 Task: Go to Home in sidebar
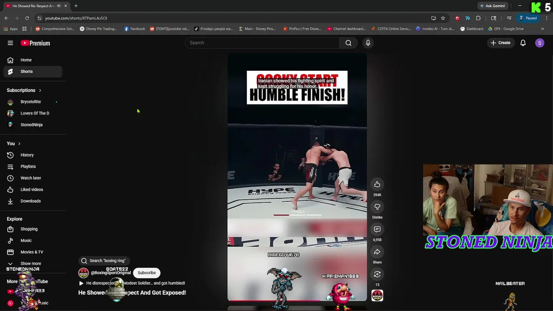pyautogui.click(x=33, y=60)
